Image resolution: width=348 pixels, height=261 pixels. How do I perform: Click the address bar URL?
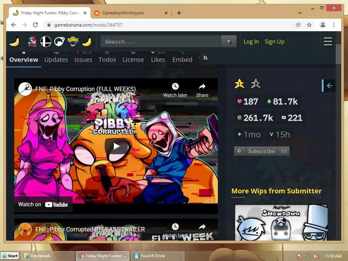tap(88, 25)
